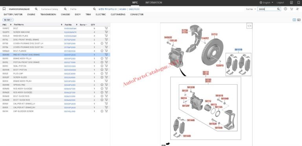Add DISC-FRONT WHEEL BRAKE to cart
The height and width of the screenshot is (146, 302).
point(106,40)
